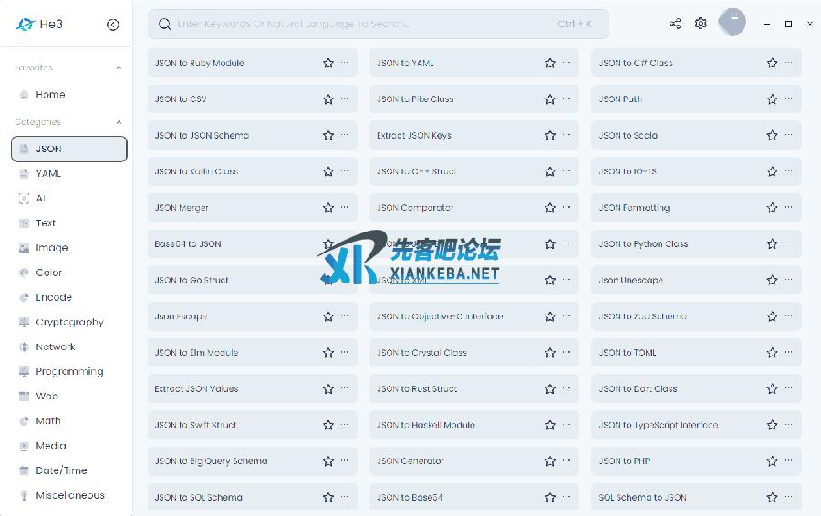821x516 pixels.
Task: Collapse the Categories section chevron
Action: [x=119, y=122]
